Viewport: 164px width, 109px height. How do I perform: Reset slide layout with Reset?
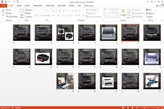click(x=28, y=13)
